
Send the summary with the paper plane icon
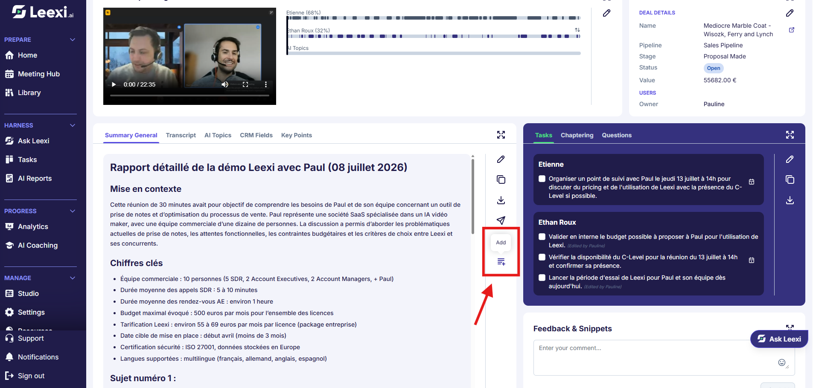point(501,220)
